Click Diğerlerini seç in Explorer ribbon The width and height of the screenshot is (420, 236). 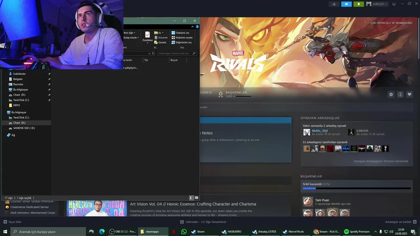pos(182,42)
